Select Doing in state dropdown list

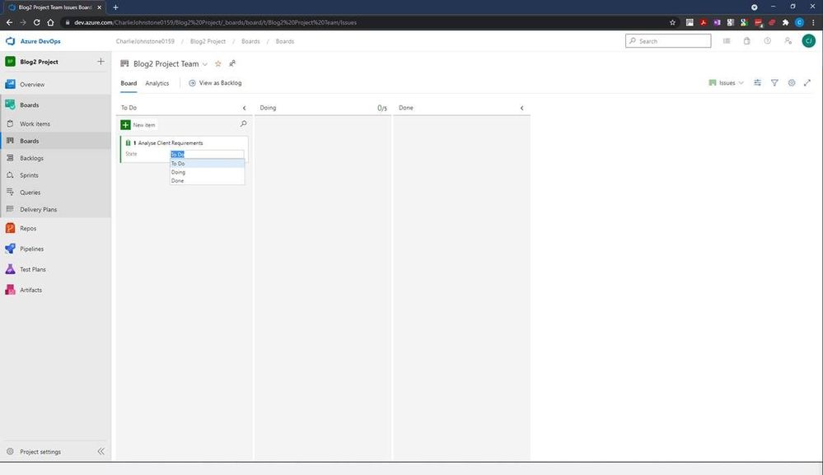(207, 172)
